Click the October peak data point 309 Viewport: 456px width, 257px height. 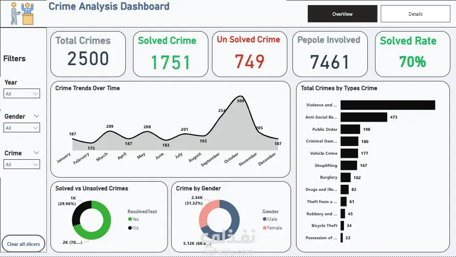[240, 96]
